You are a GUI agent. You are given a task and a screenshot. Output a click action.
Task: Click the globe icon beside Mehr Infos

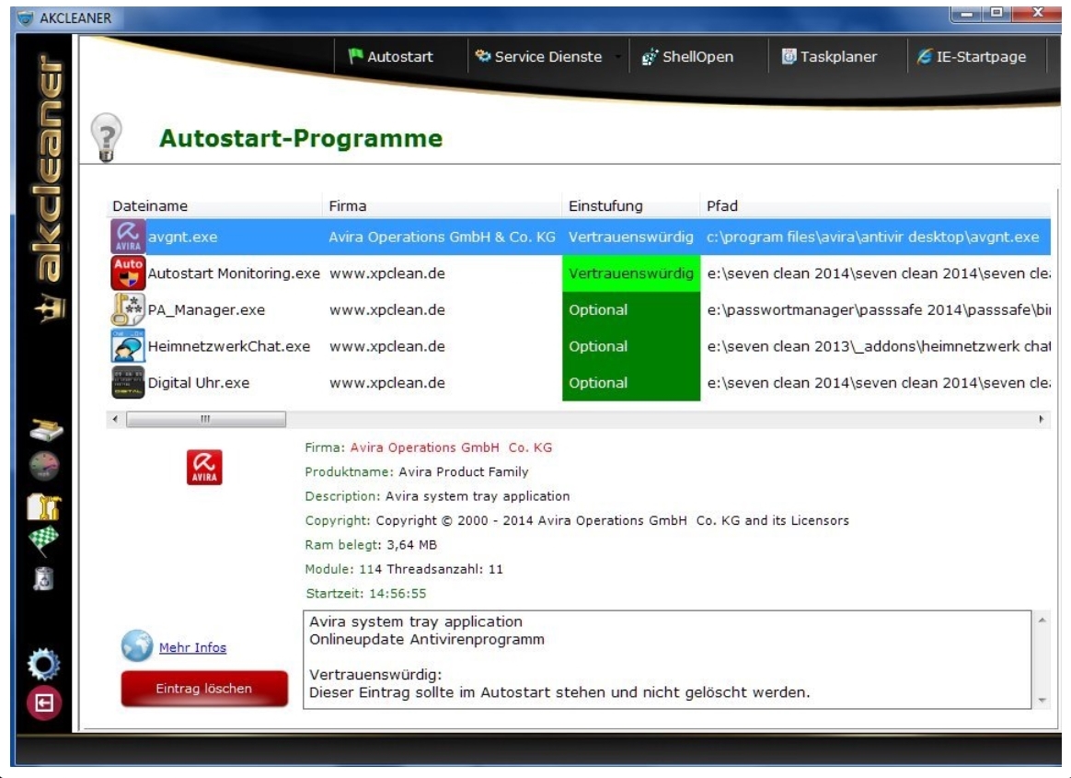(137, 646)
